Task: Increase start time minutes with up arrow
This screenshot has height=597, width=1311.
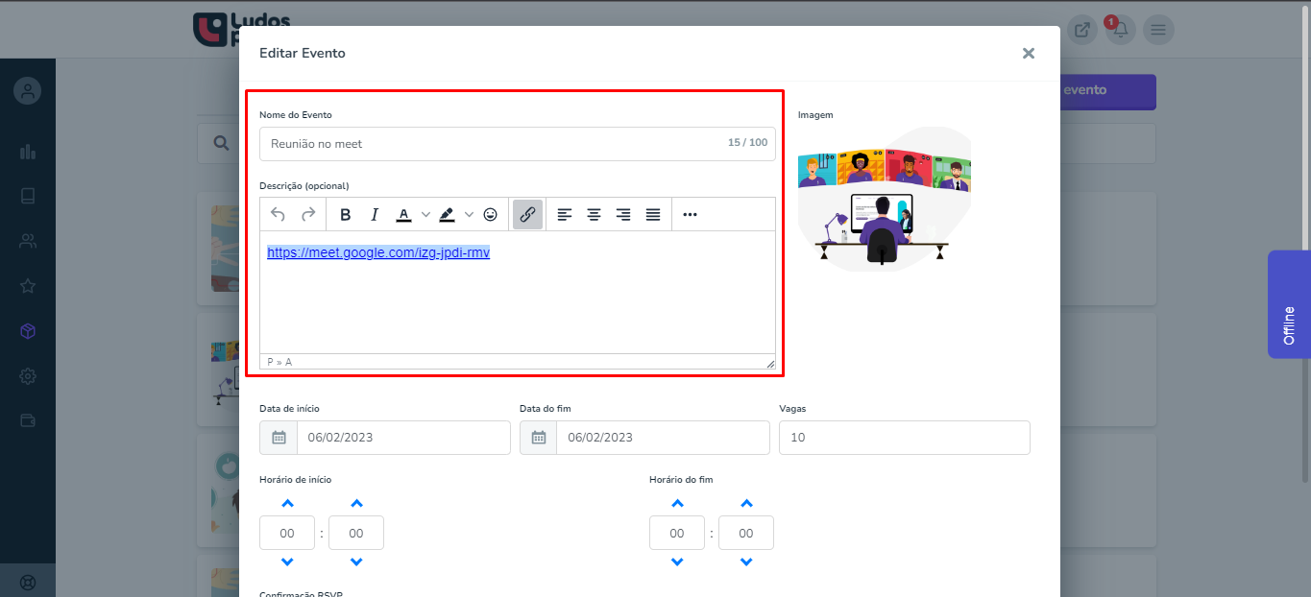Action: 356,504
